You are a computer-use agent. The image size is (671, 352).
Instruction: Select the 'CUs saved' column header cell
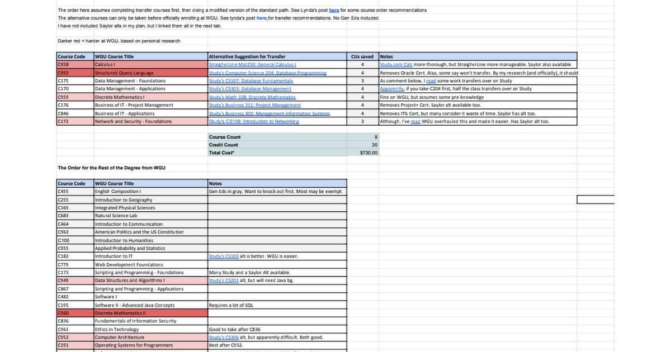362,56
